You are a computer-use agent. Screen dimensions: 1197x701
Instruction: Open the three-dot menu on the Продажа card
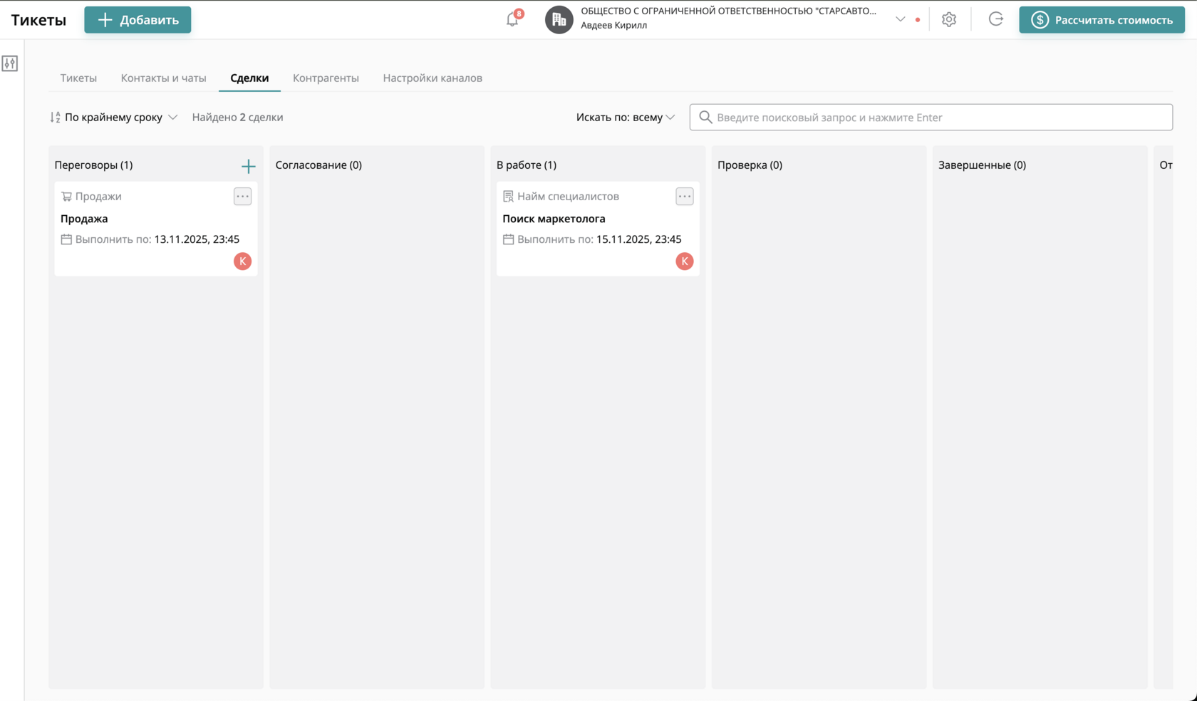point(242,197)
